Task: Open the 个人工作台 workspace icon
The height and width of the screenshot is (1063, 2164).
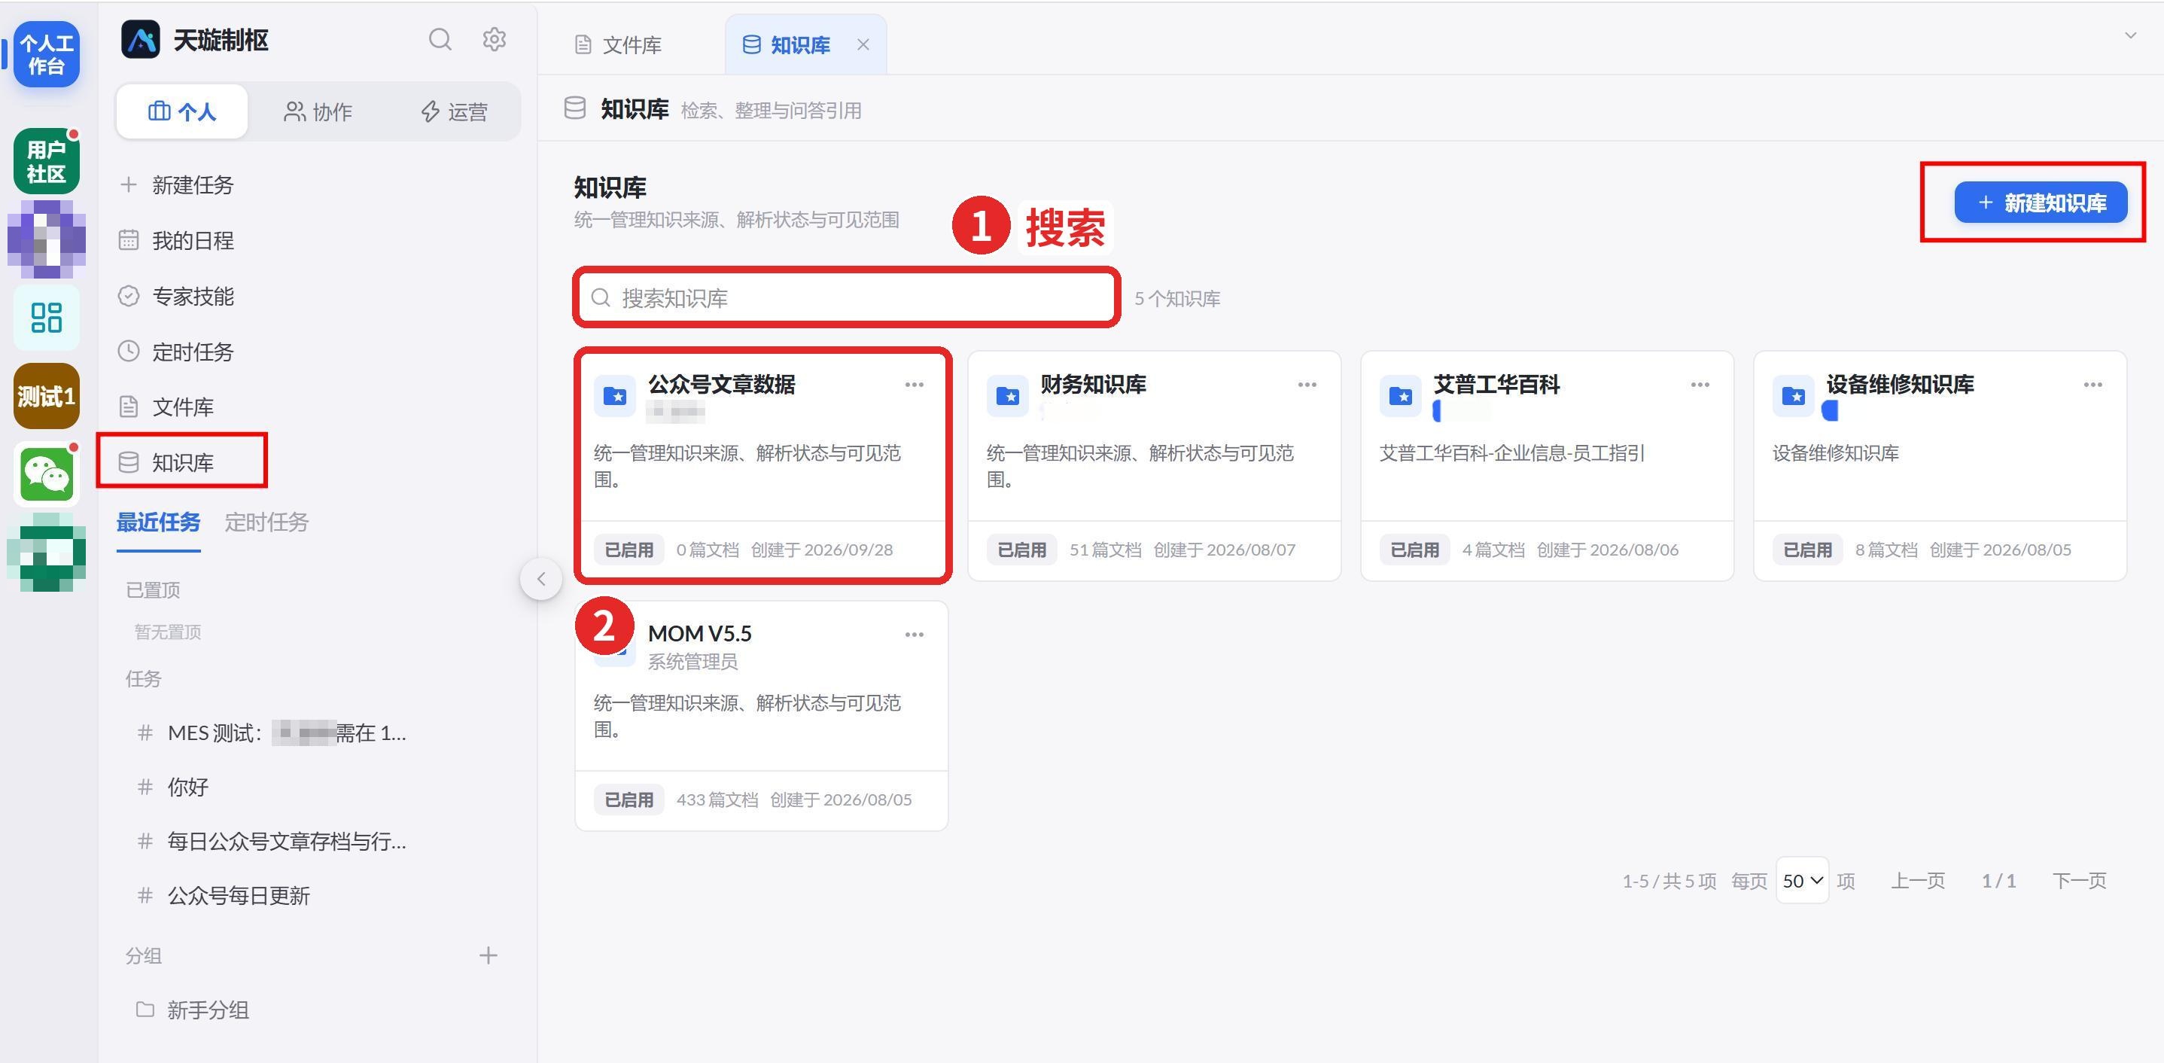Action: 46,55
